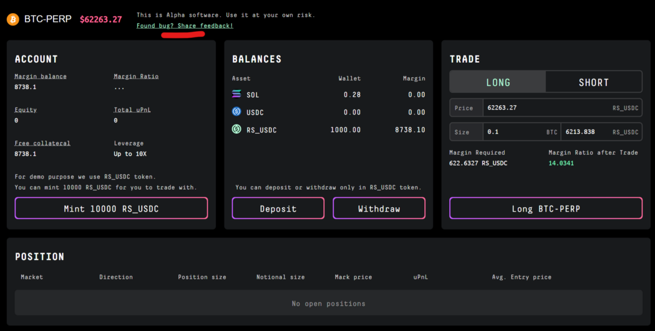Click the Bitcoin logo icon beside BTC-PERP
The image size is (655, 331).
click(13, 19)
